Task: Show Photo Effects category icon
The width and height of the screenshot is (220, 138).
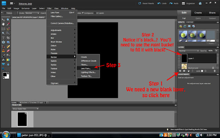Action: click(x=189, y=26)
